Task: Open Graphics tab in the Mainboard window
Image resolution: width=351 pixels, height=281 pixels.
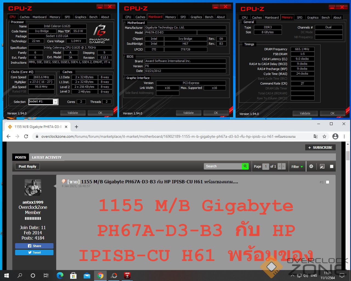Action: point(196,17)
